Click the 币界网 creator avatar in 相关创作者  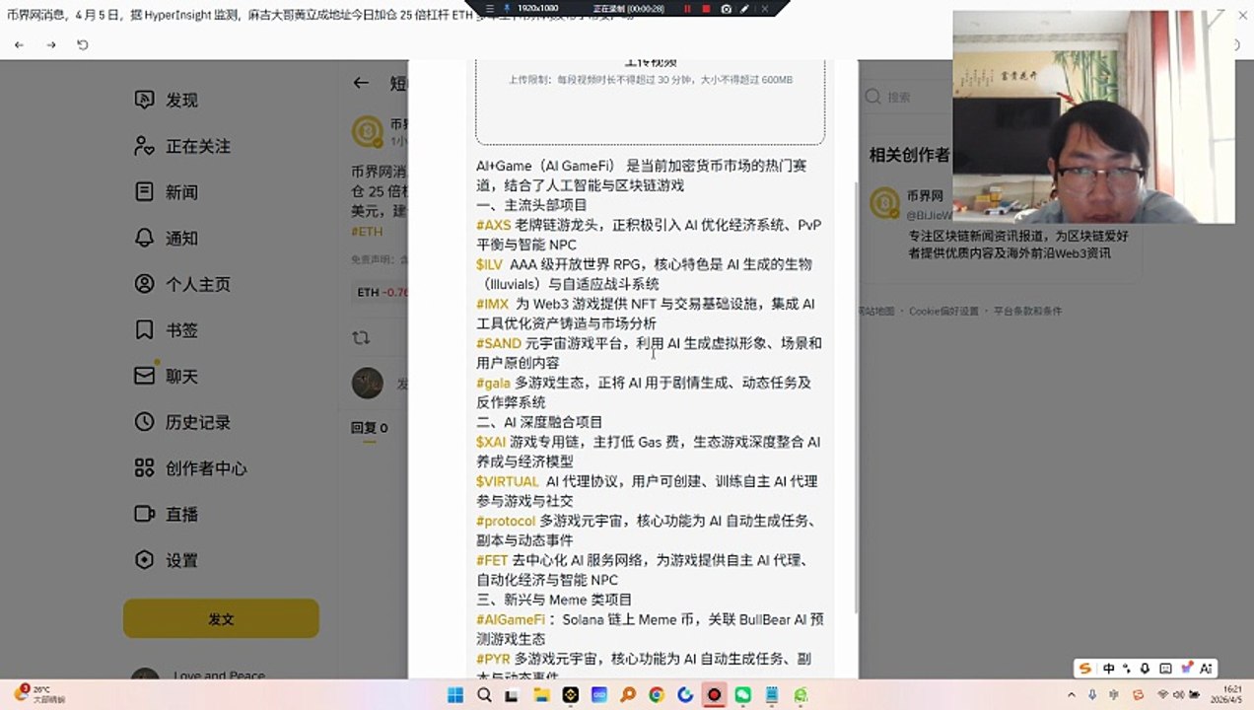pos(884,203)
